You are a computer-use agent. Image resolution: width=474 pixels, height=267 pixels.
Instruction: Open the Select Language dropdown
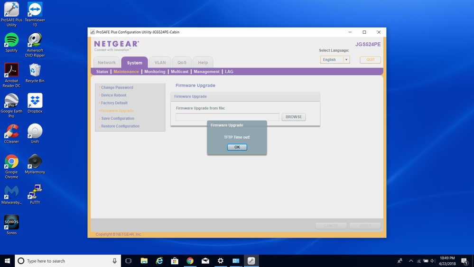335,60
